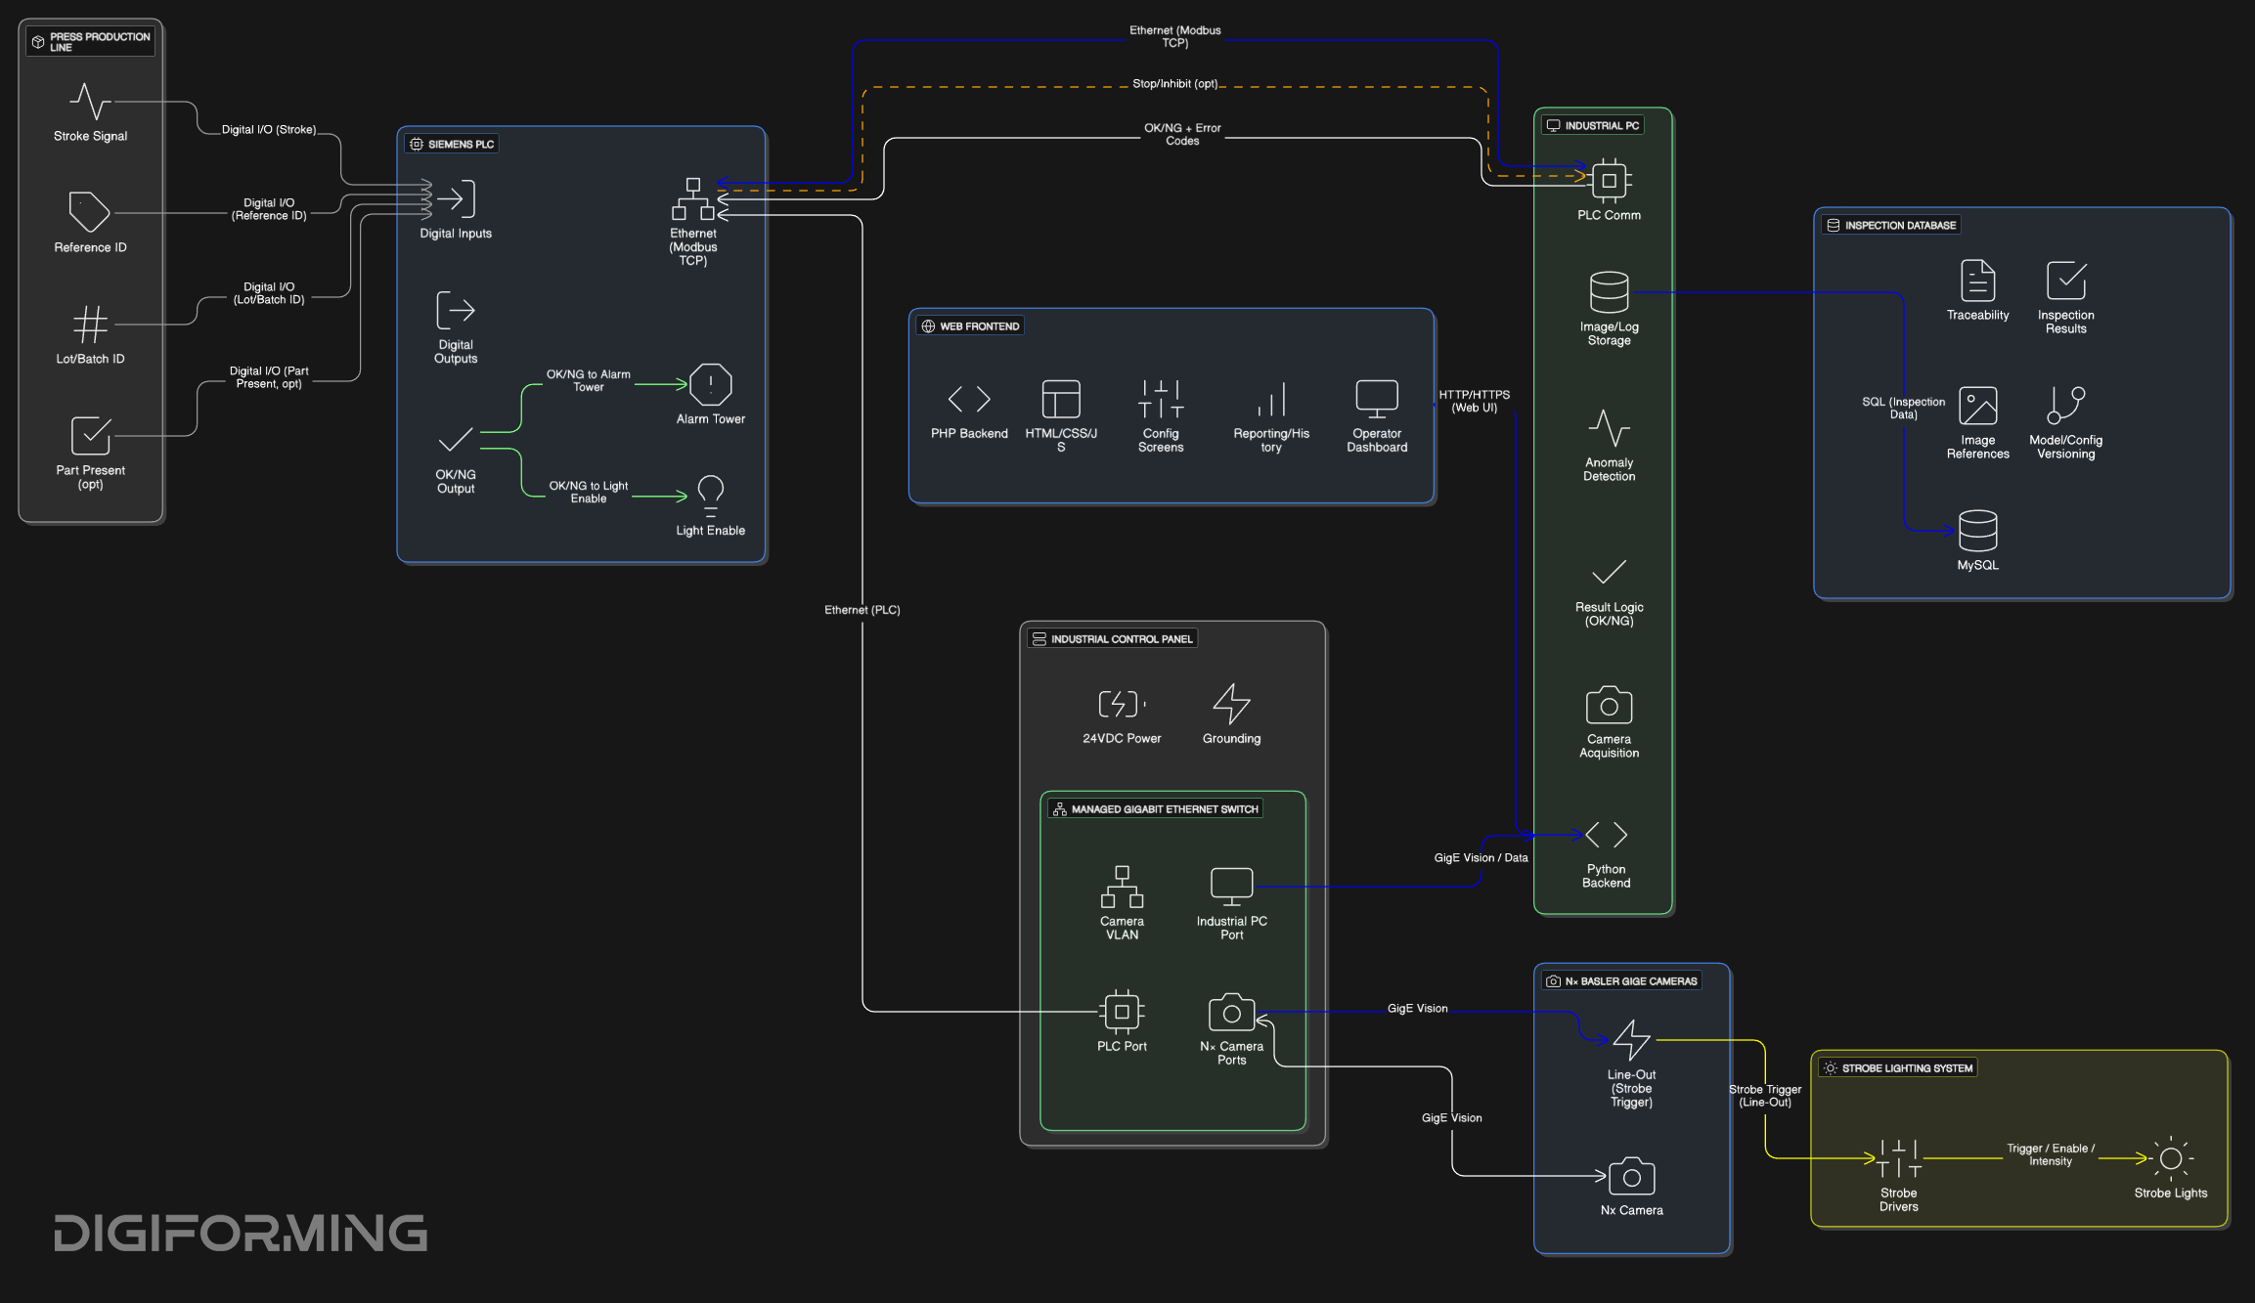Viewport: 2255px width, 1303px height.
Task: Click the Digital Outputs icon
Action: [456, 311]
